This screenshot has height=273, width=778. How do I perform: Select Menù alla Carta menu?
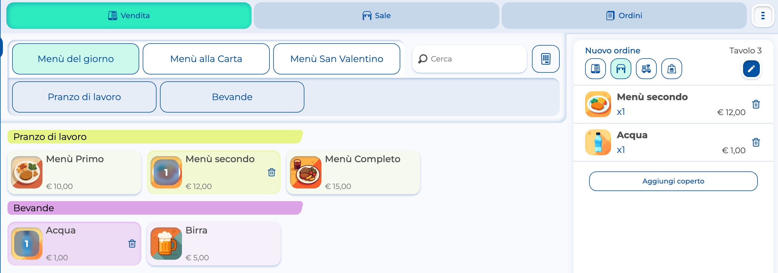coord(206,59)
